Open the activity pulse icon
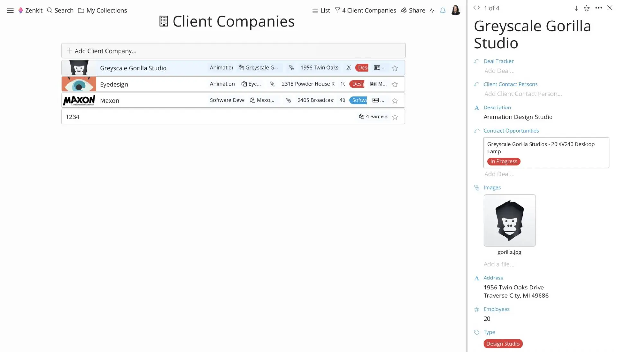Viewport: 617px width, 352px height. tap(433, 10)
